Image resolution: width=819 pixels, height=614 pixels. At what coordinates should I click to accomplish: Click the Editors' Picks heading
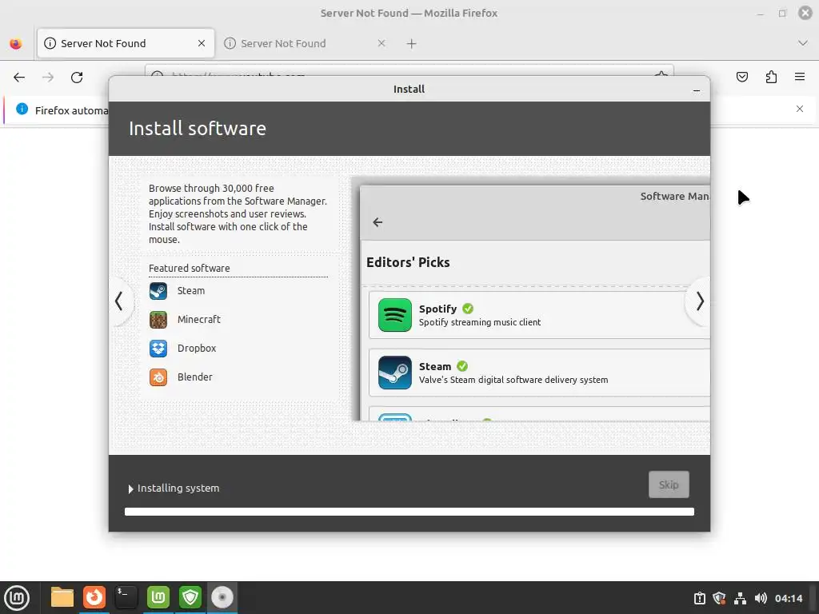[408, 262]
